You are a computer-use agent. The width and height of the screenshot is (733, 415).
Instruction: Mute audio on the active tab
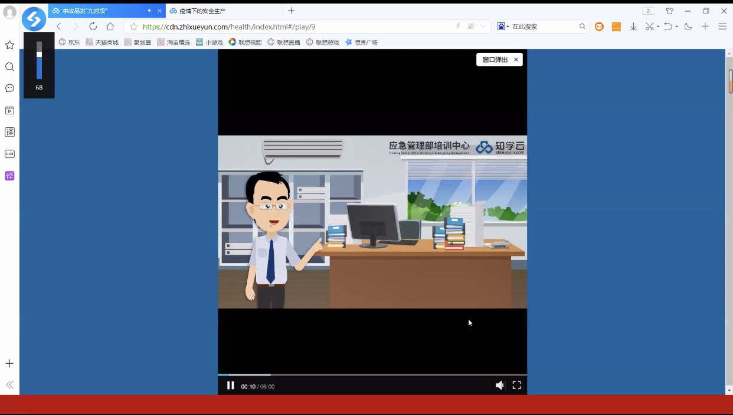(x=149, y=11)
